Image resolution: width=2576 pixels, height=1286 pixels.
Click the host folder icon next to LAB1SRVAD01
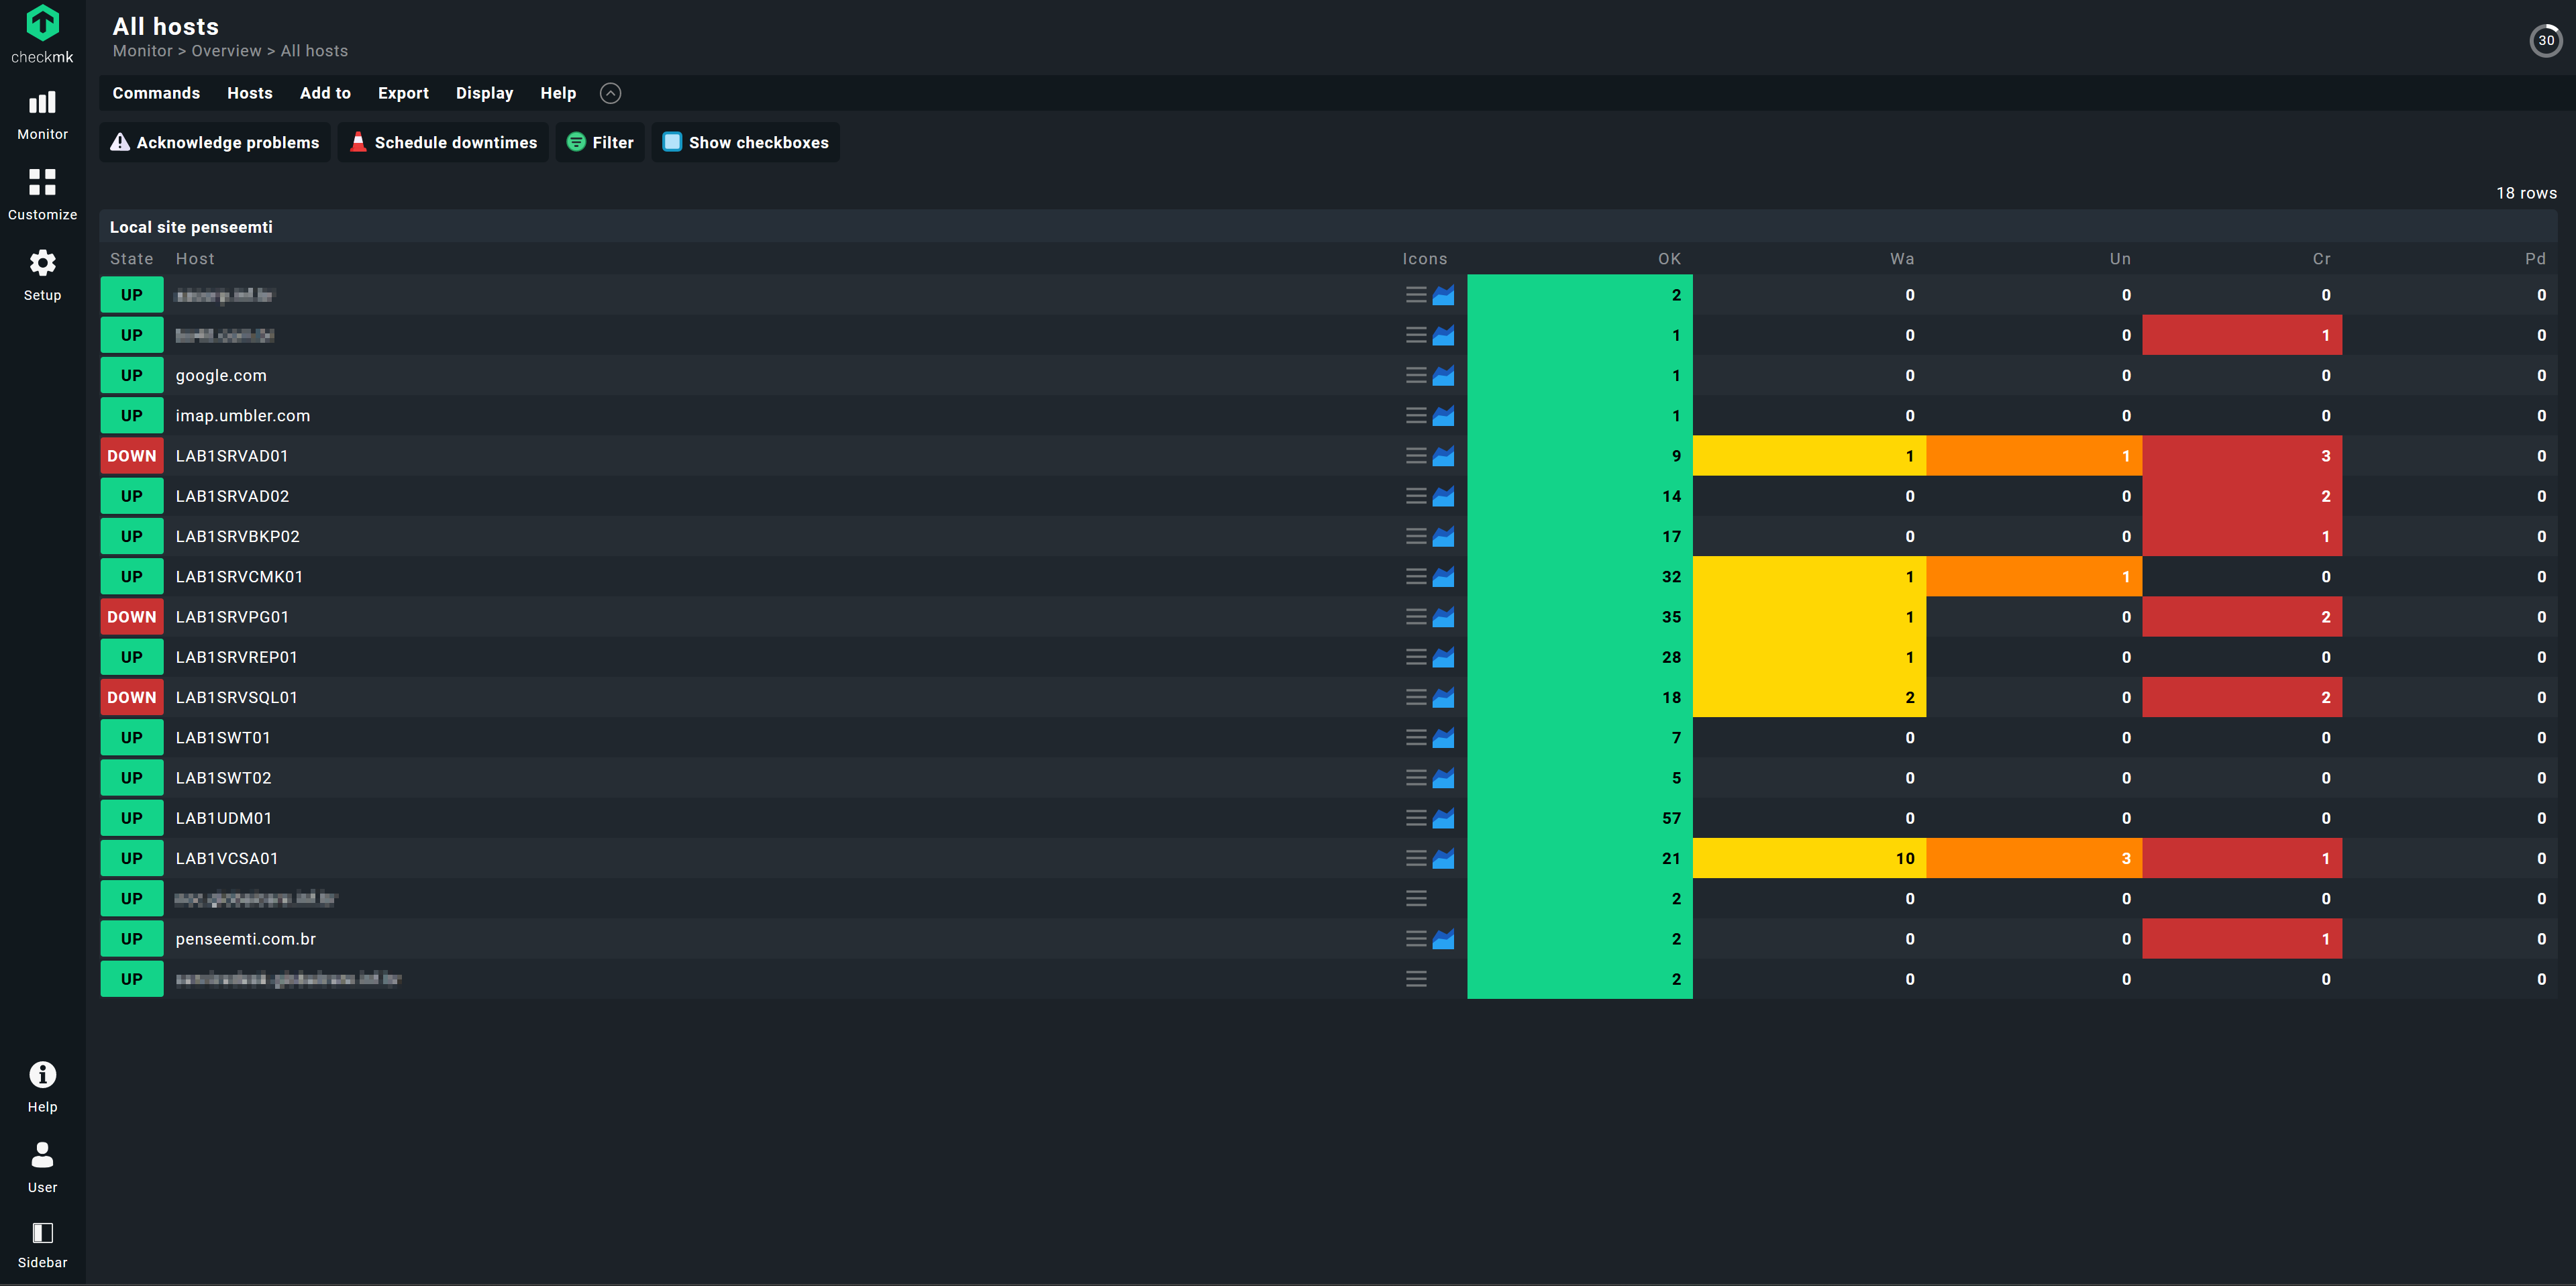1443,455
